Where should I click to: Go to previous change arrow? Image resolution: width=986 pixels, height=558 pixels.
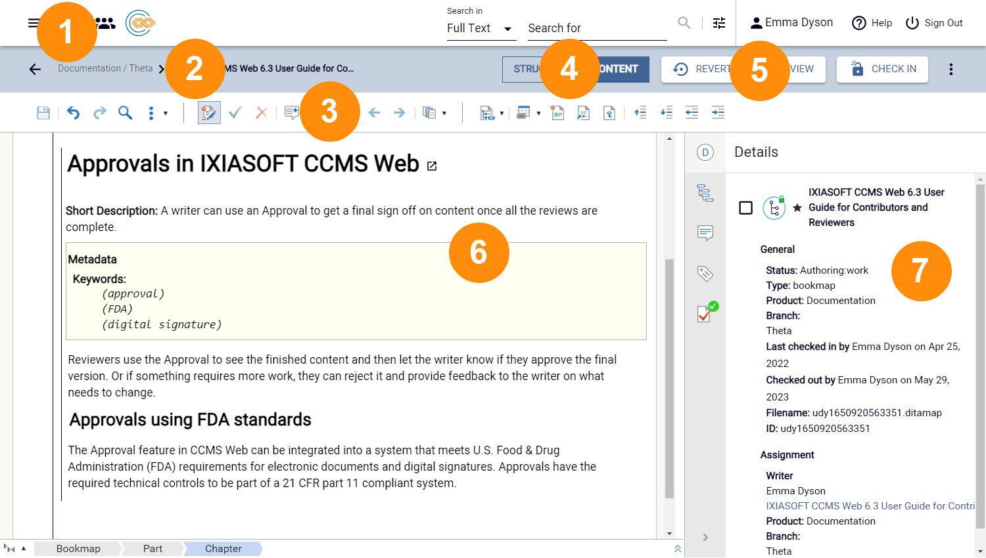pyautogui.click(x=374, y=113)
